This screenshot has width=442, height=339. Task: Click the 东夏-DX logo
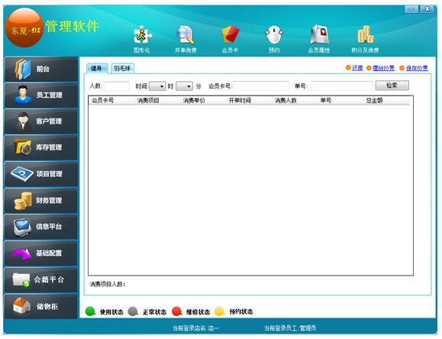point(24,27)
